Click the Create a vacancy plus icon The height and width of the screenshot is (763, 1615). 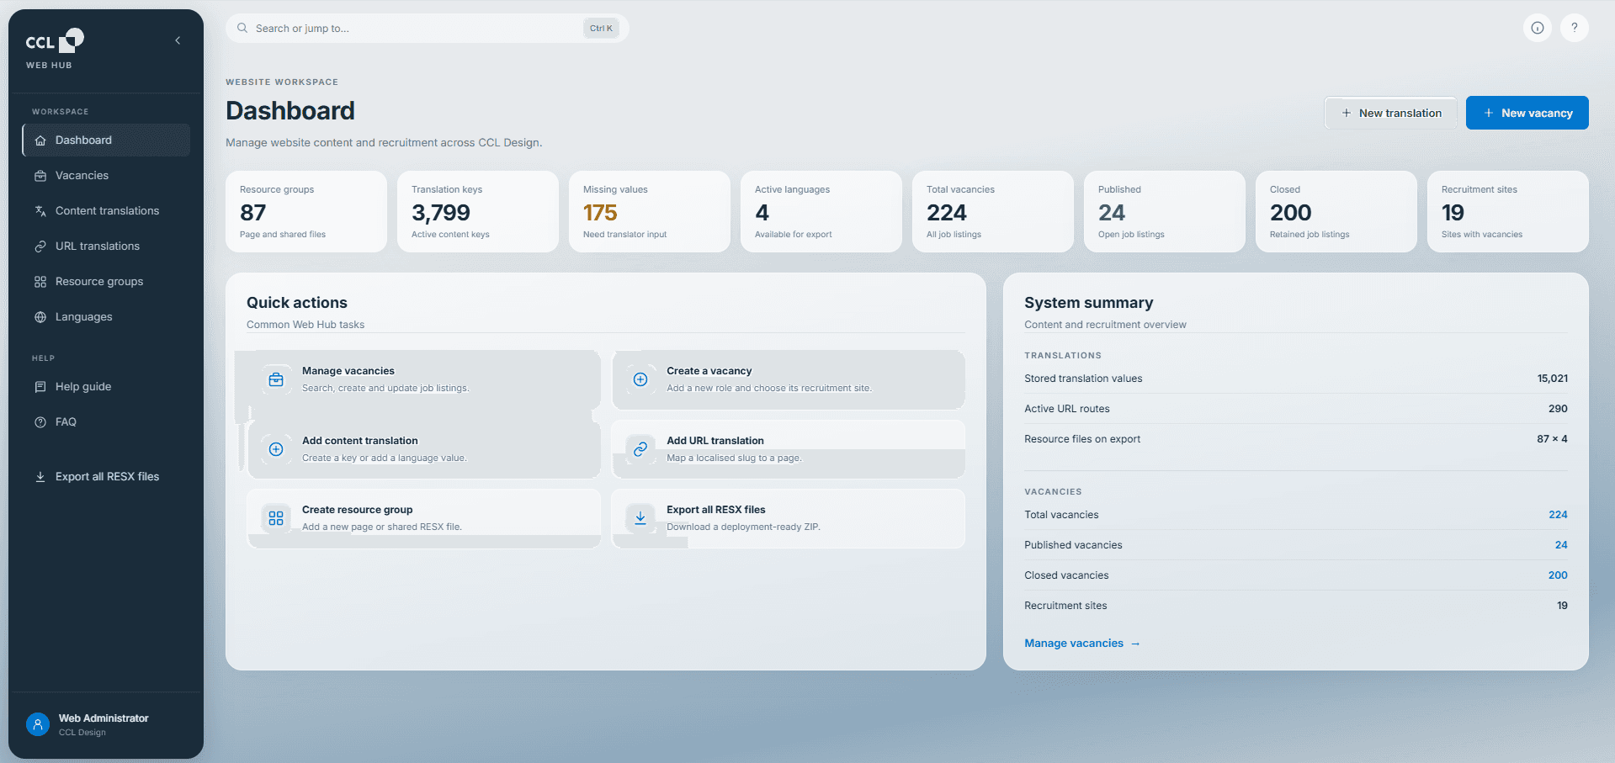pos(640,379)
